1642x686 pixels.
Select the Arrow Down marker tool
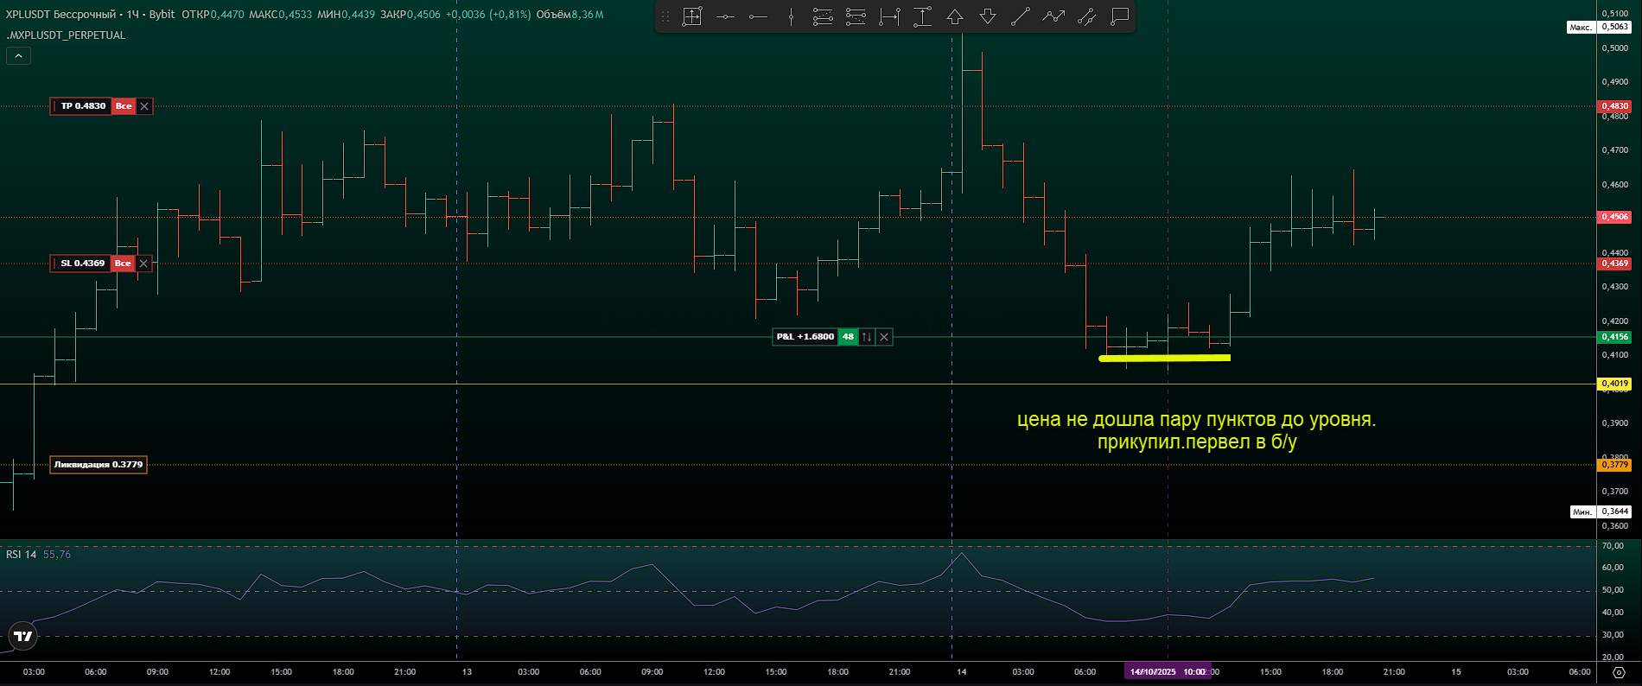click(988, 16)
